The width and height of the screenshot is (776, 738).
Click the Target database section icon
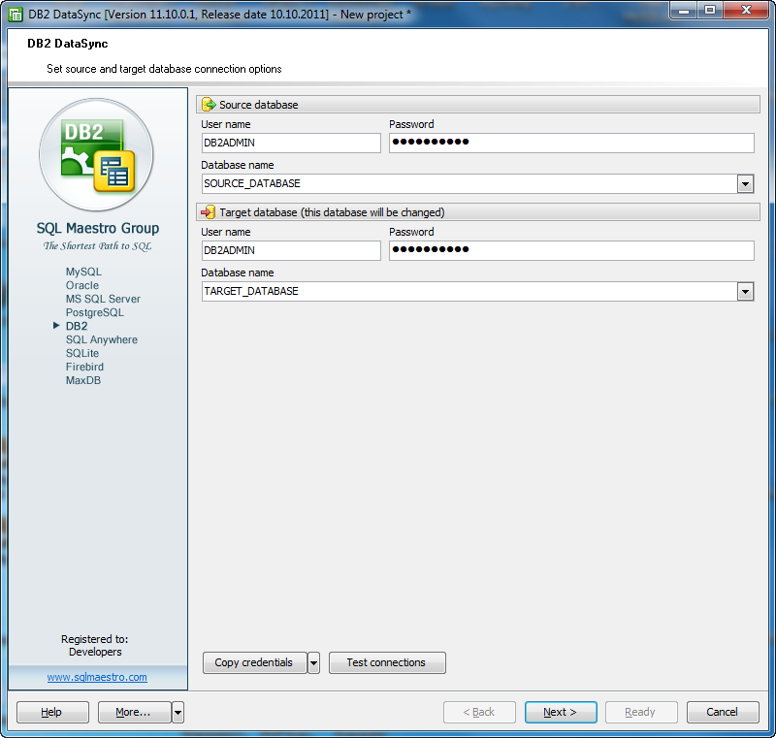click(208, 211)
